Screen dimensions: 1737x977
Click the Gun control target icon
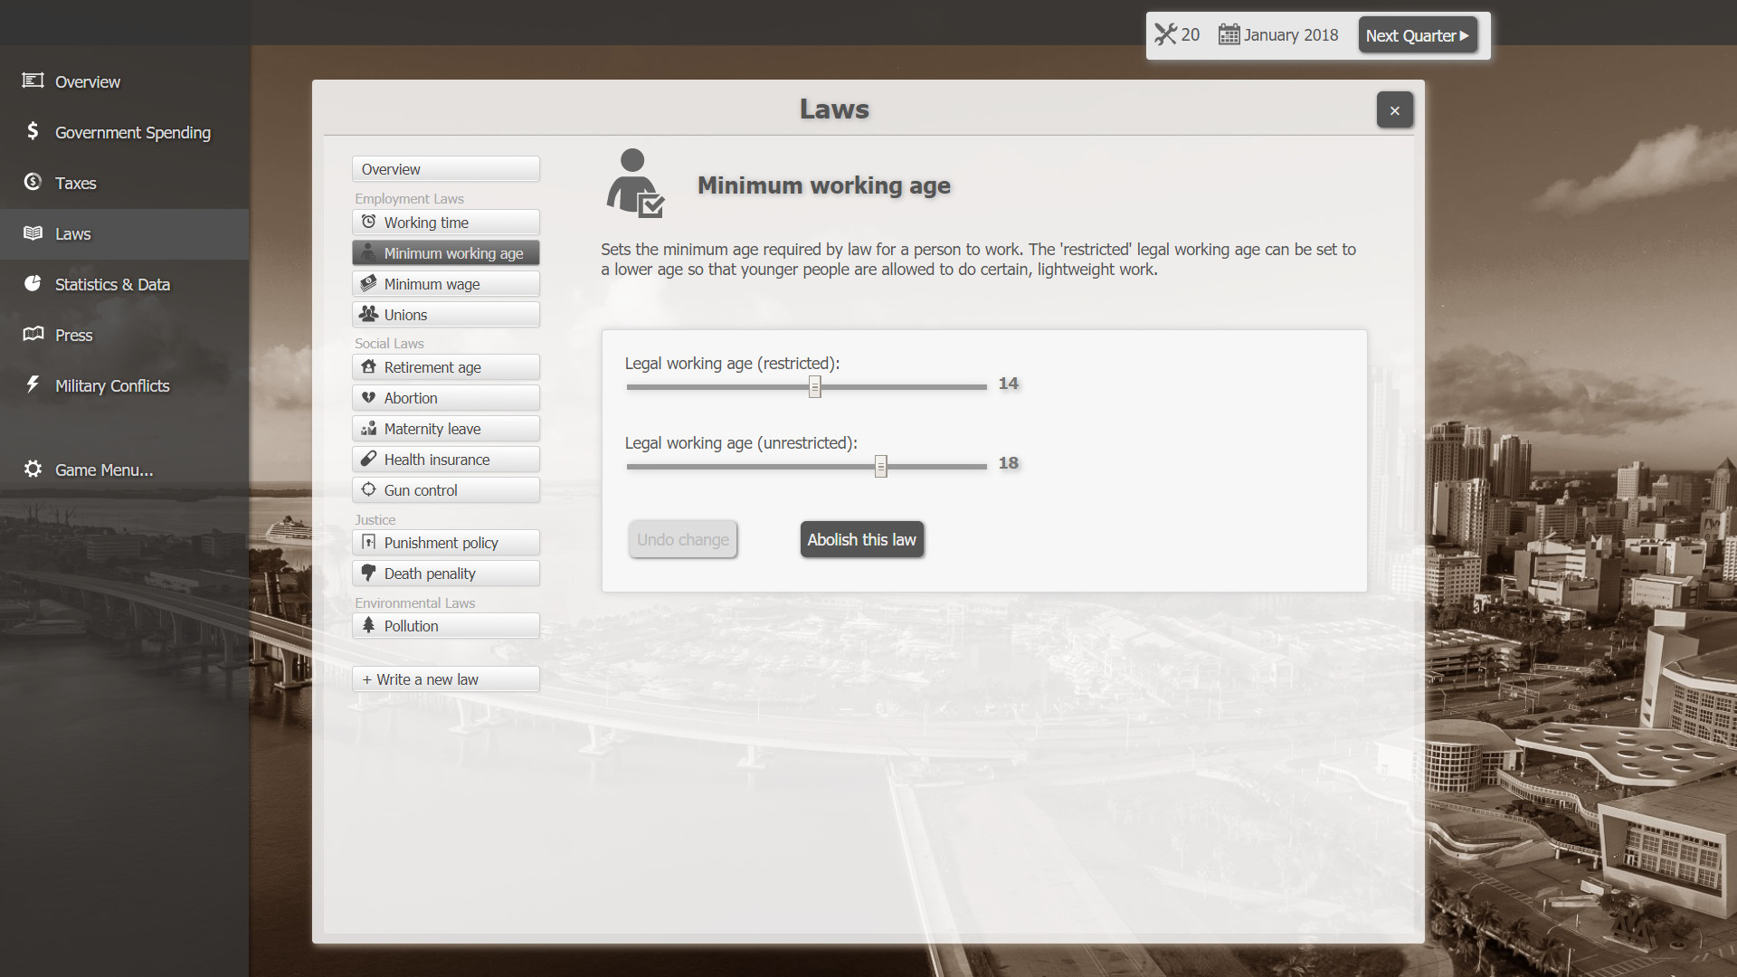click(368, 489)
